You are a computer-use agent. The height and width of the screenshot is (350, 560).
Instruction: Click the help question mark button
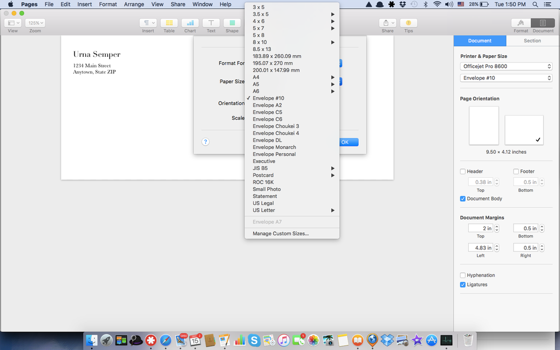206,142
